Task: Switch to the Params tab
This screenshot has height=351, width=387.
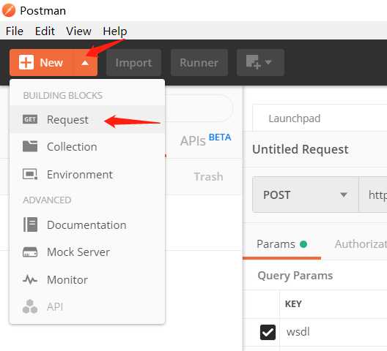Action: click(x=281, y=244)
